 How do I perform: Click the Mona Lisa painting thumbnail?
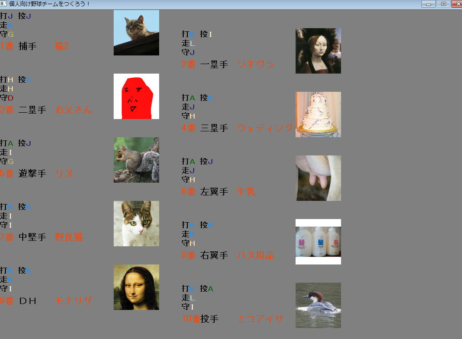click(x=136, y=287)
